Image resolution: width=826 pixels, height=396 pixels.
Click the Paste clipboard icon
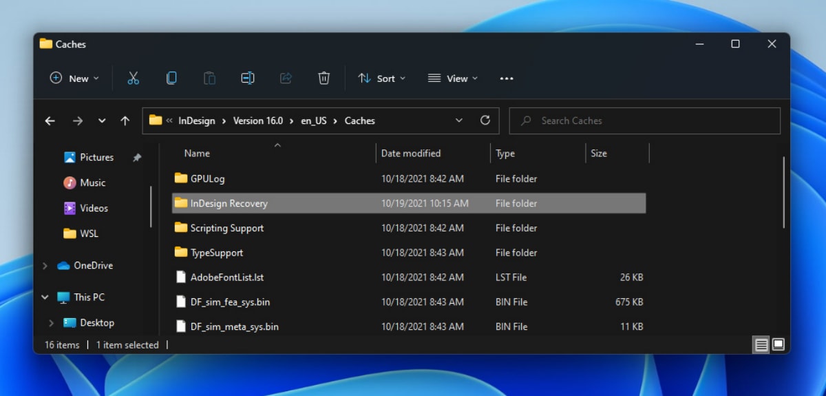(210, 79)
